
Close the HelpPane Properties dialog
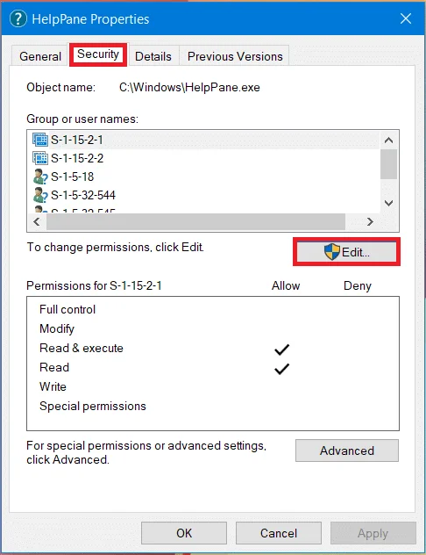coord(406,18)
